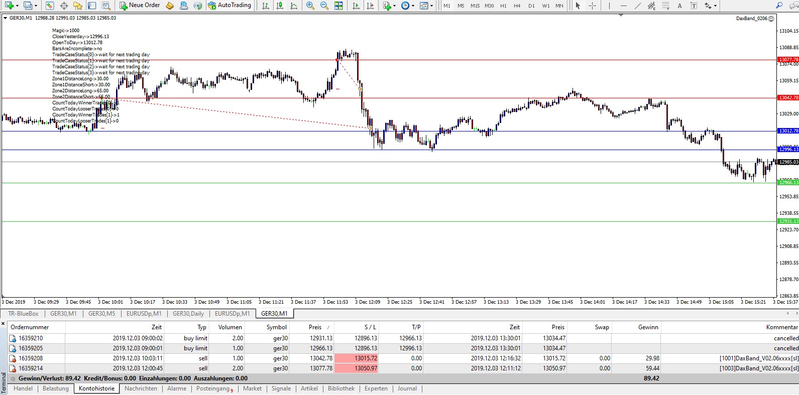Switch to the GER30,Daily chart tab
The height and width of the screenshot is (395, 799).
(188, 314)
